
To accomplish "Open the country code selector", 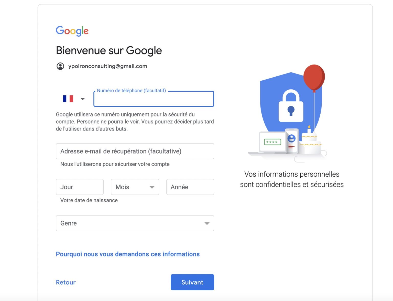I will tap(83, 99).
